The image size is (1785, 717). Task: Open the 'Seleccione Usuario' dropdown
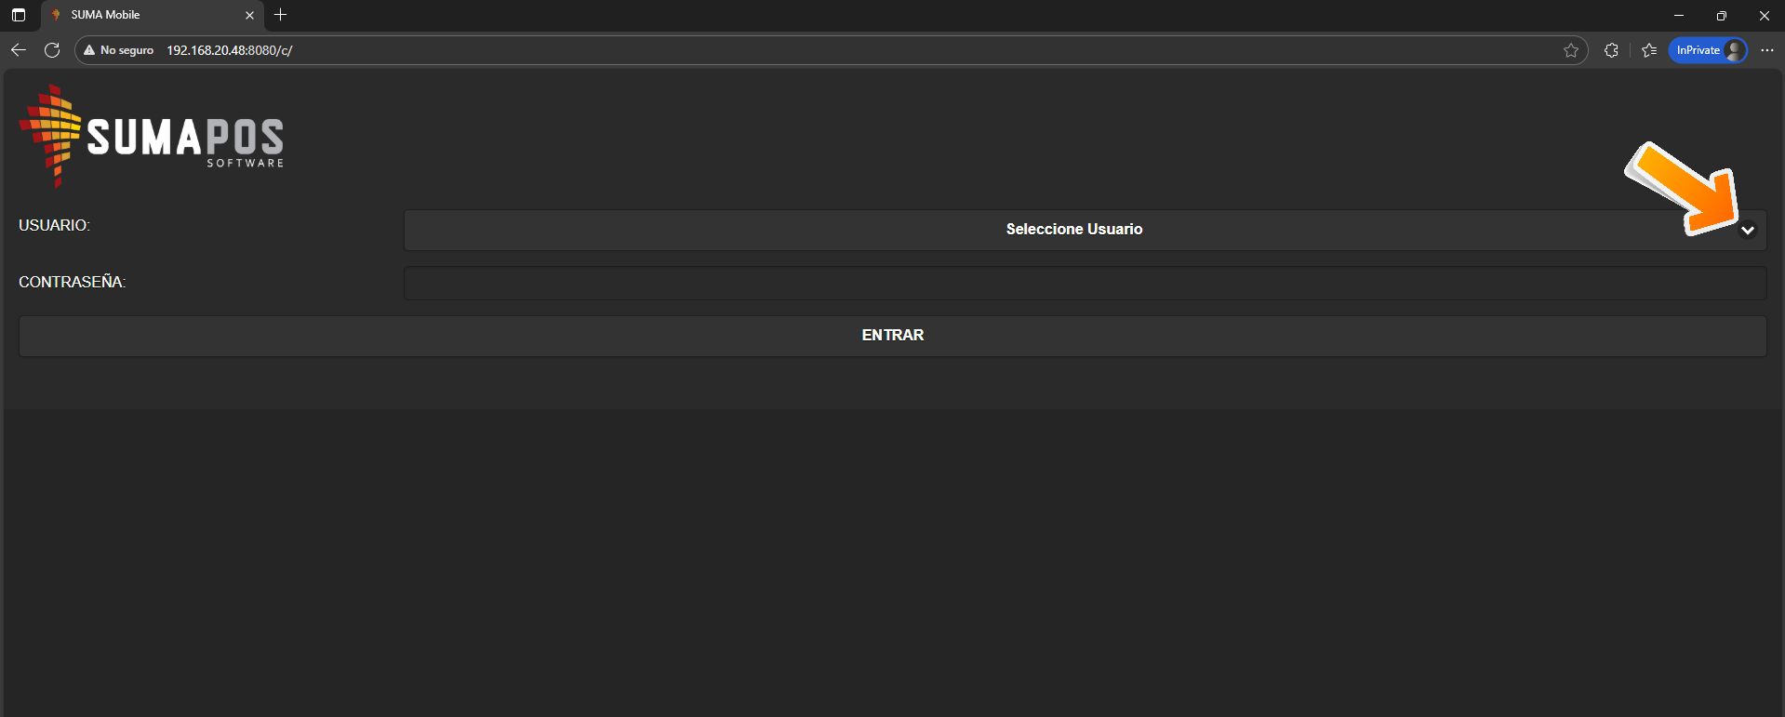(x=1073, y=230)
